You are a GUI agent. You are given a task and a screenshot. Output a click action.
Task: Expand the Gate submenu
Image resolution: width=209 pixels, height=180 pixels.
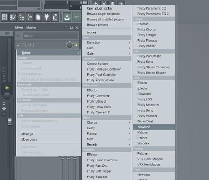coord(107,54)
